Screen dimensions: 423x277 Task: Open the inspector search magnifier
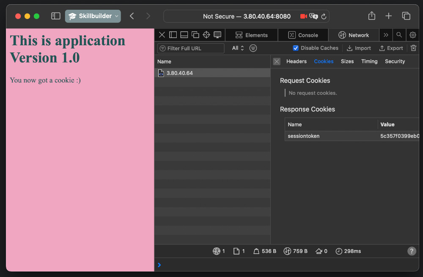(399, 35)
